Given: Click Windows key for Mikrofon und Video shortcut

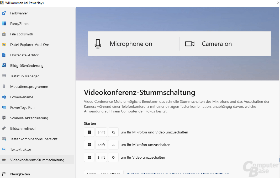Looking at the screenshot, I should point(89,132).
